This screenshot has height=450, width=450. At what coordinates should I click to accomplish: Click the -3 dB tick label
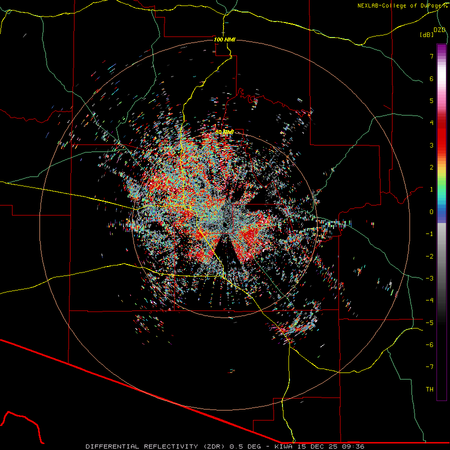429,278
